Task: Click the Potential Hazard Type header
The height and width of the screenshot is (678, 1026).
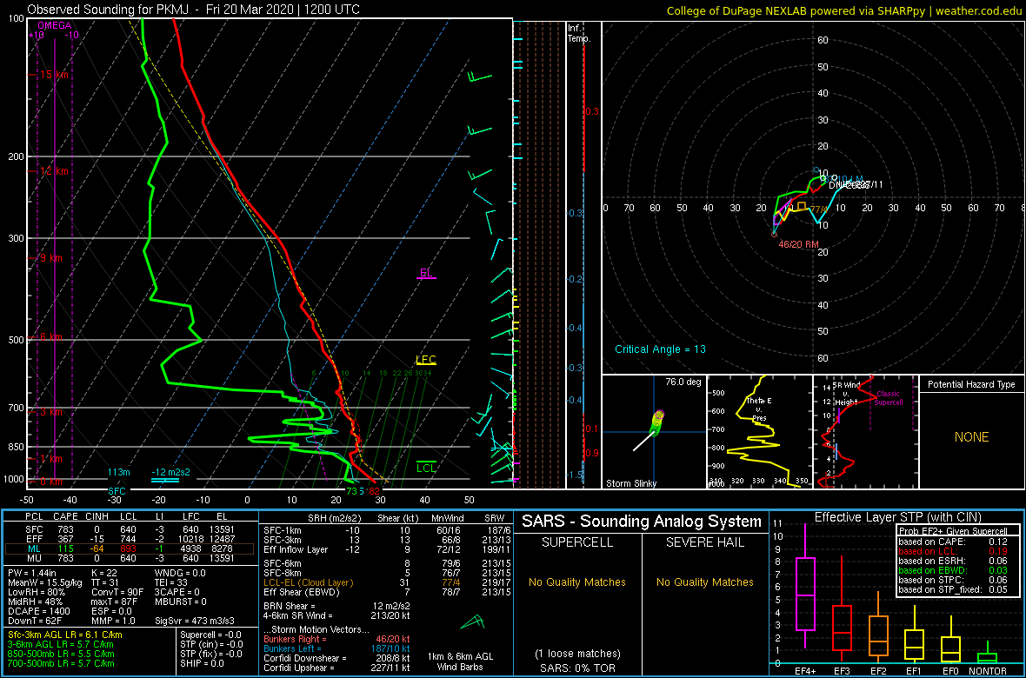Action: pyautogui.click(x=971, y=385)
